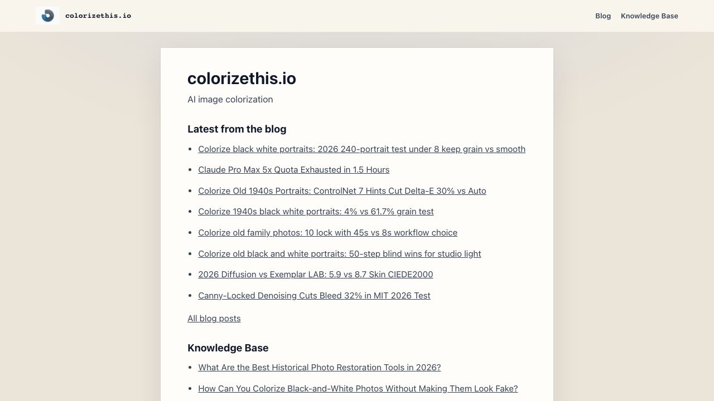Image resolution: width=714 pixels, height=401 pixels.
Task: Read the 2026 240-portrait test post
Action: (361, 149)
